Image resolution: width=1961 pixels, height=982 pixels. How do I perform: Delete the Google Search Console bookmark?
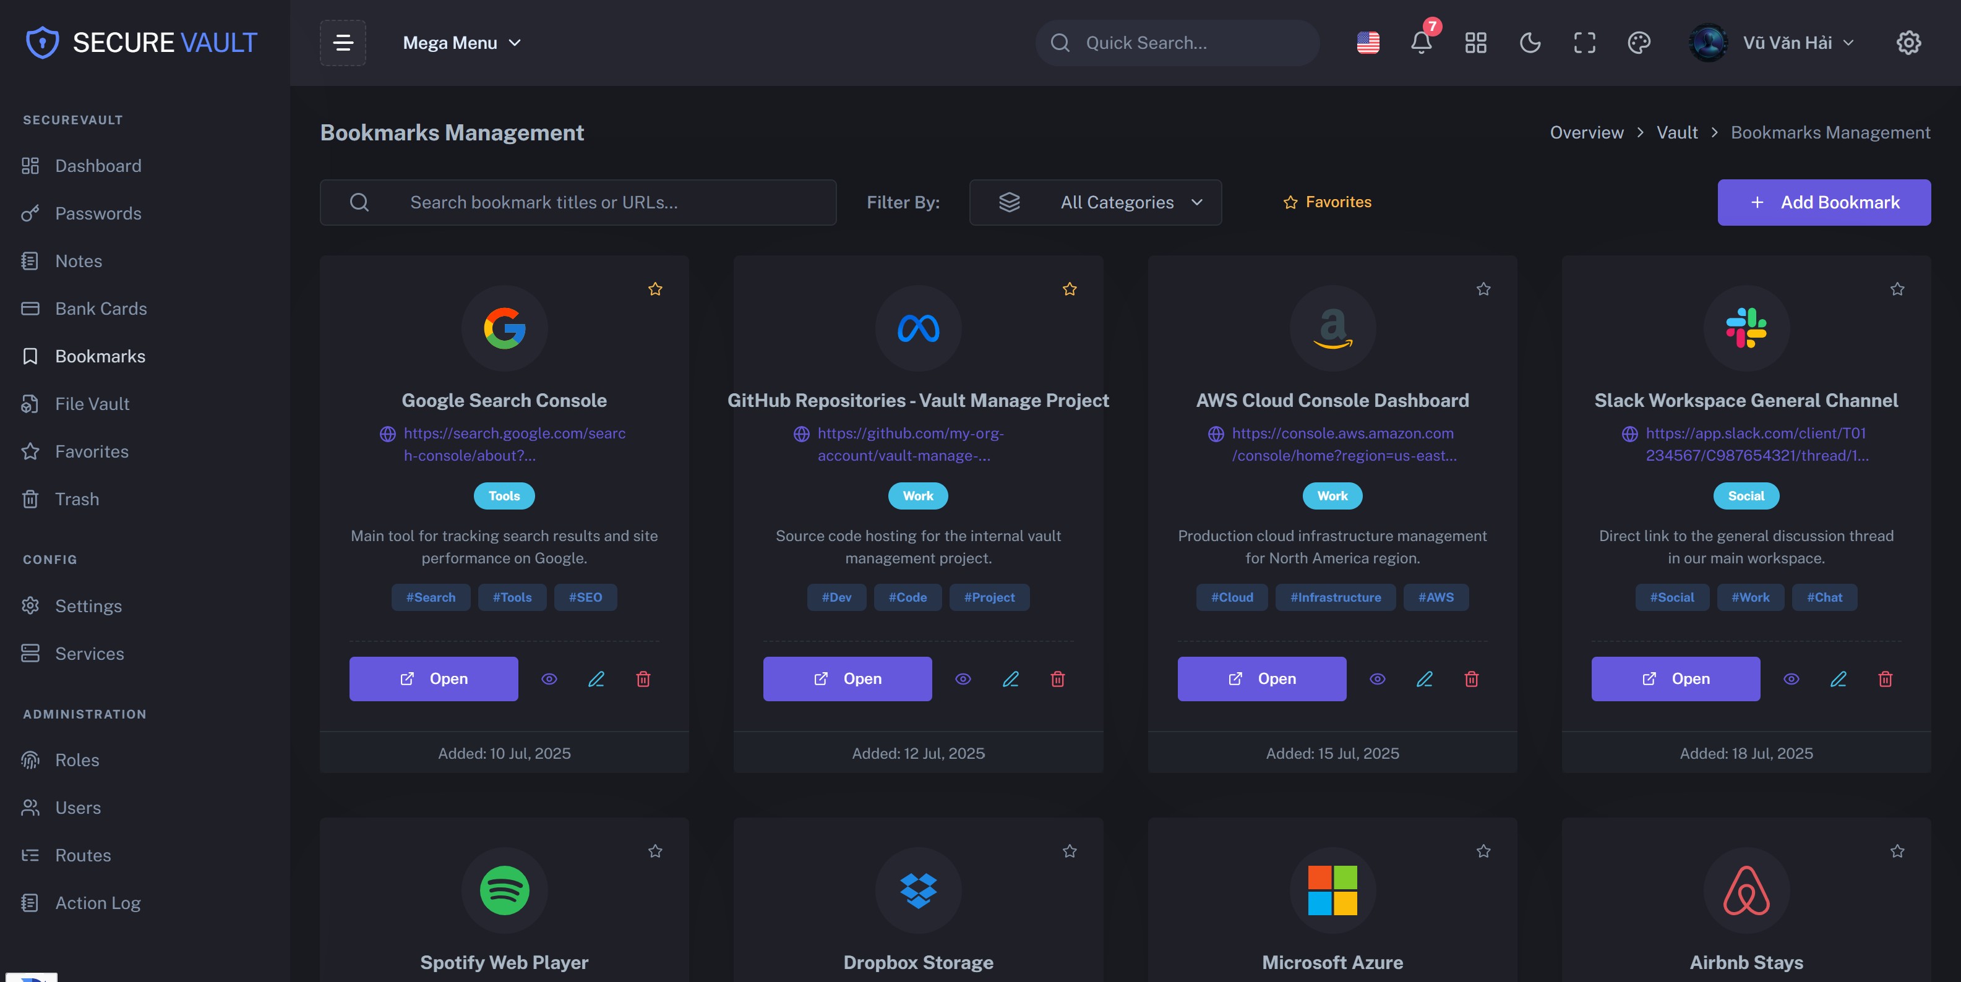click(643, 678)
